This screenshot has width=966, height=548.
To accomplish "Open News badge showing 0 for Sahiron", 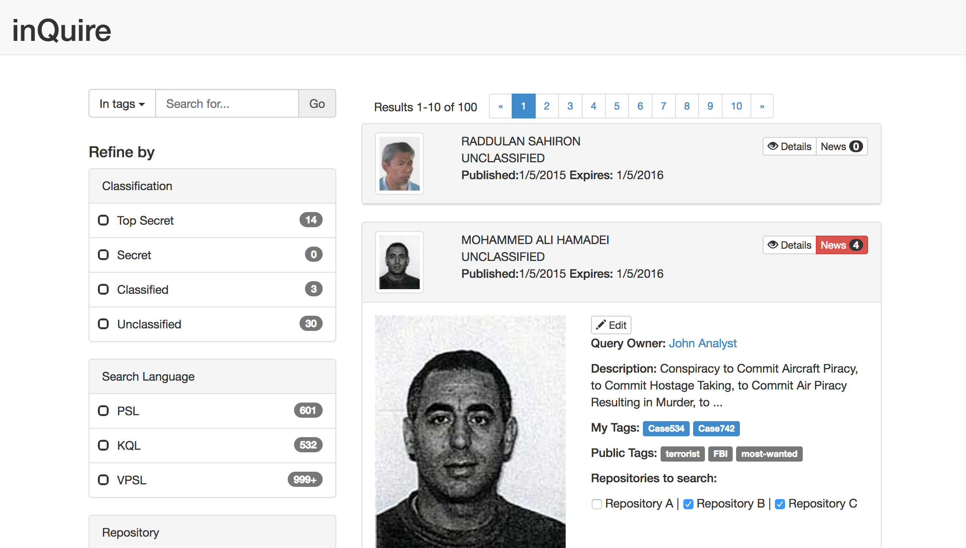I will 841,146.
